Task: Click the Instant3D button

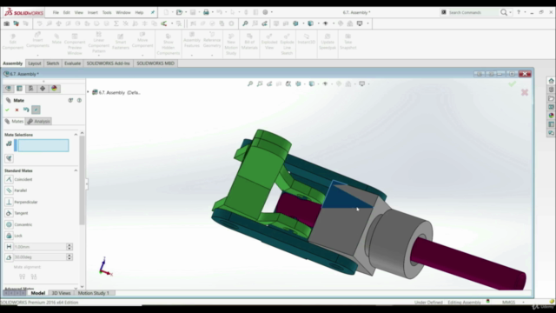Action: [307, 39]
